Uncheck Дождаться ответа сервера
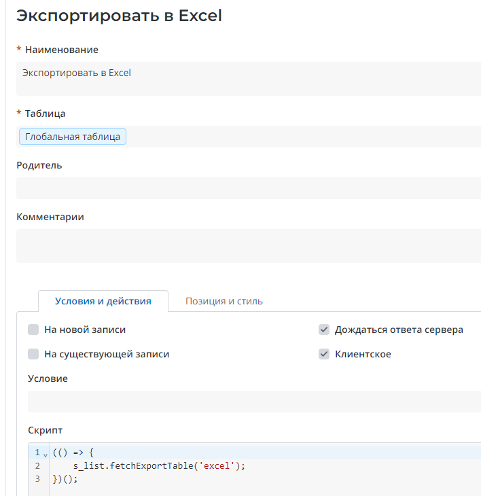 pos(324,330)
